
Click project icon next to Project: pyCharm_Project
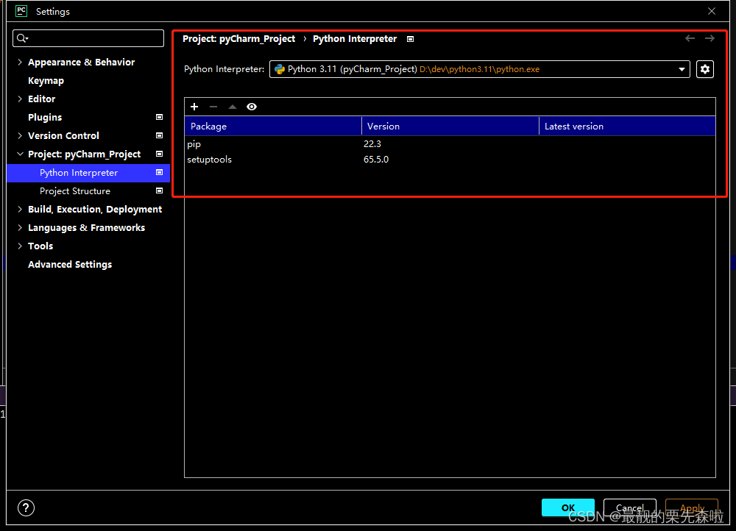point(159,154)
